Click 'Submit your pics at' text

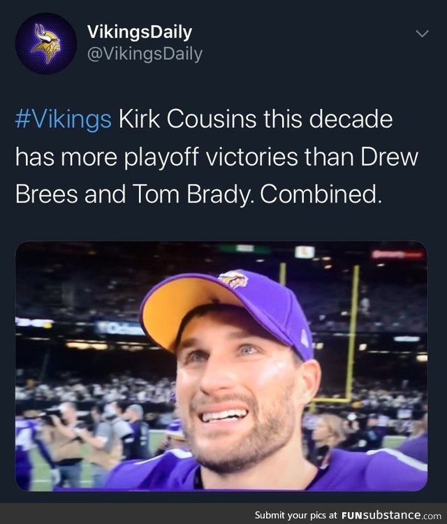pyautogui.click(x=296, y=515)
